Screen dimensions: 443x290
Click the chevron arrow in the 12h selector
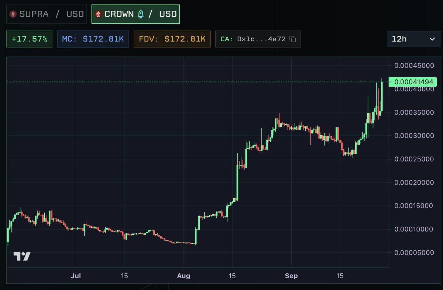(432, 39)
